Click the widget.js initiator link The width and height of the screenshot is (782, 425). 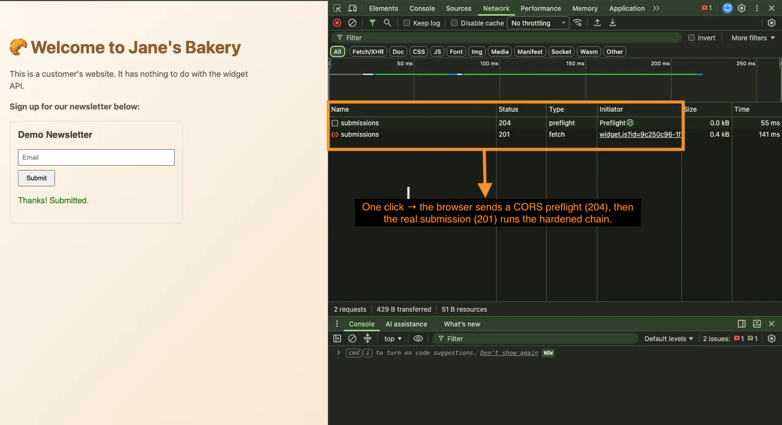point(640,135)
